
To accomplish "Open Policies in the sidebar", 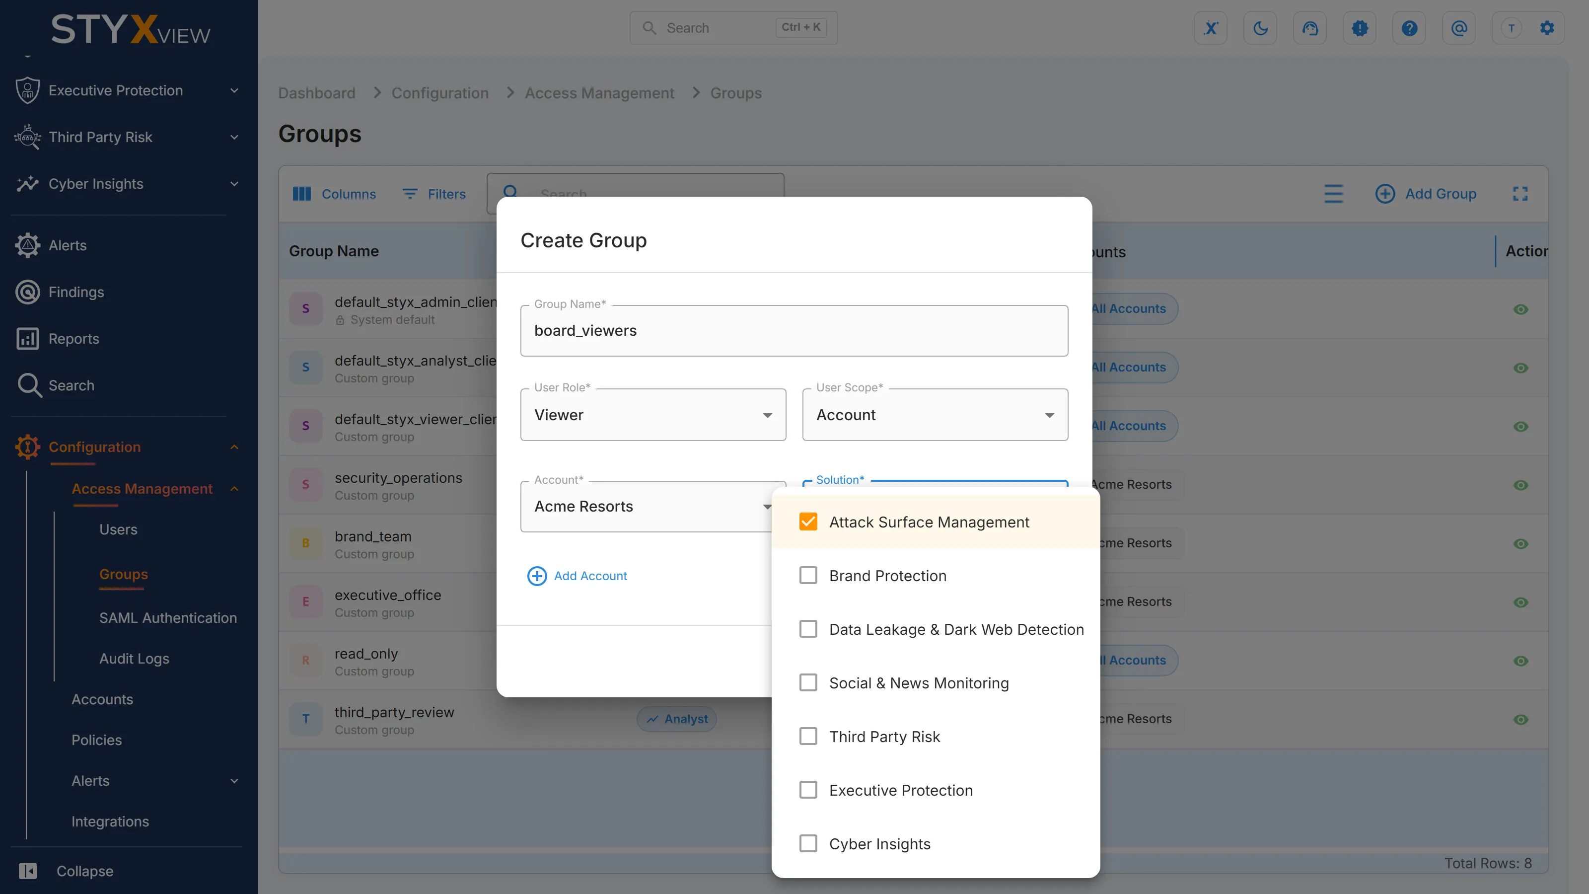I will point(97,740).
